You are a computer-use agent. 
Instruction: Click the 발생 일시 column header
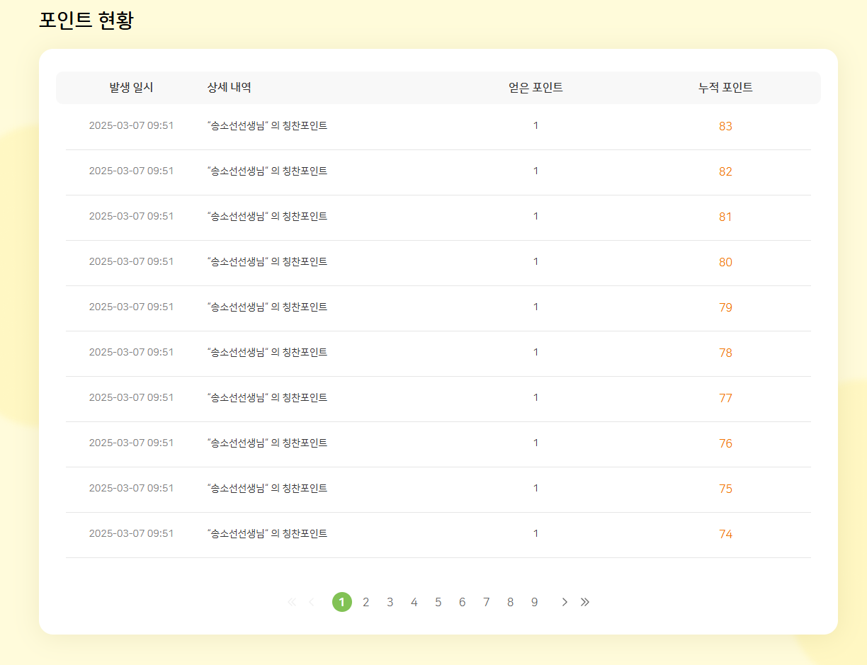point(131,88)
